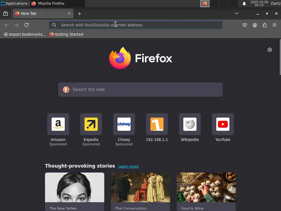Open a new tab with plus button
This screenshot has height=211, width=281.
coord(79,14)
